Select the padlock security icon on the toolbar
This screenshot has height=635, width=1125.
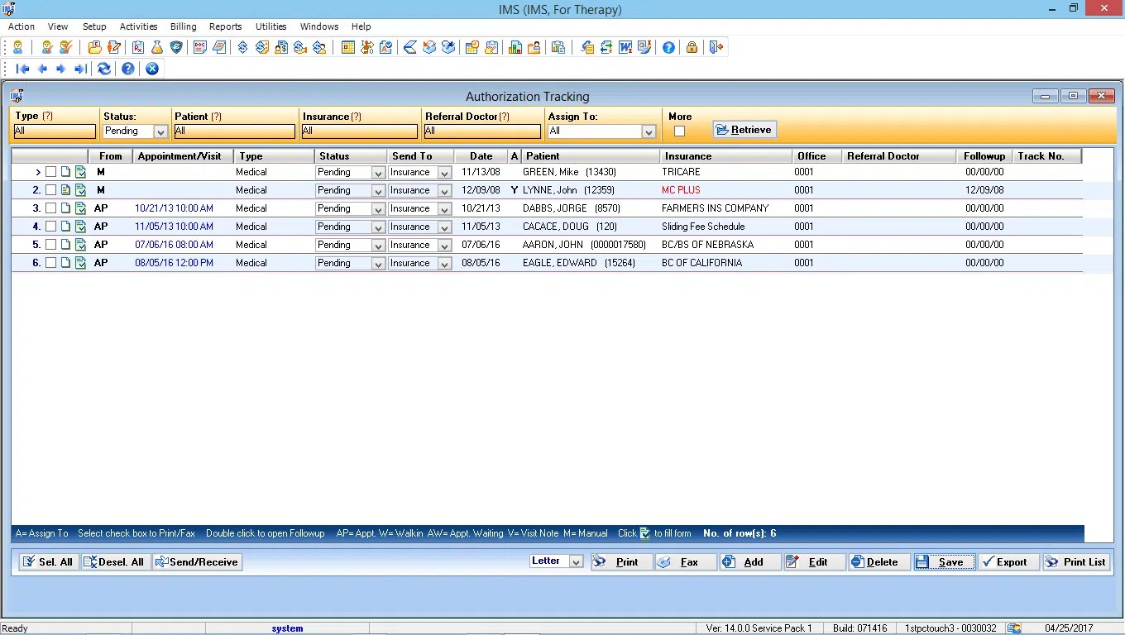click(x=692, y=47)
